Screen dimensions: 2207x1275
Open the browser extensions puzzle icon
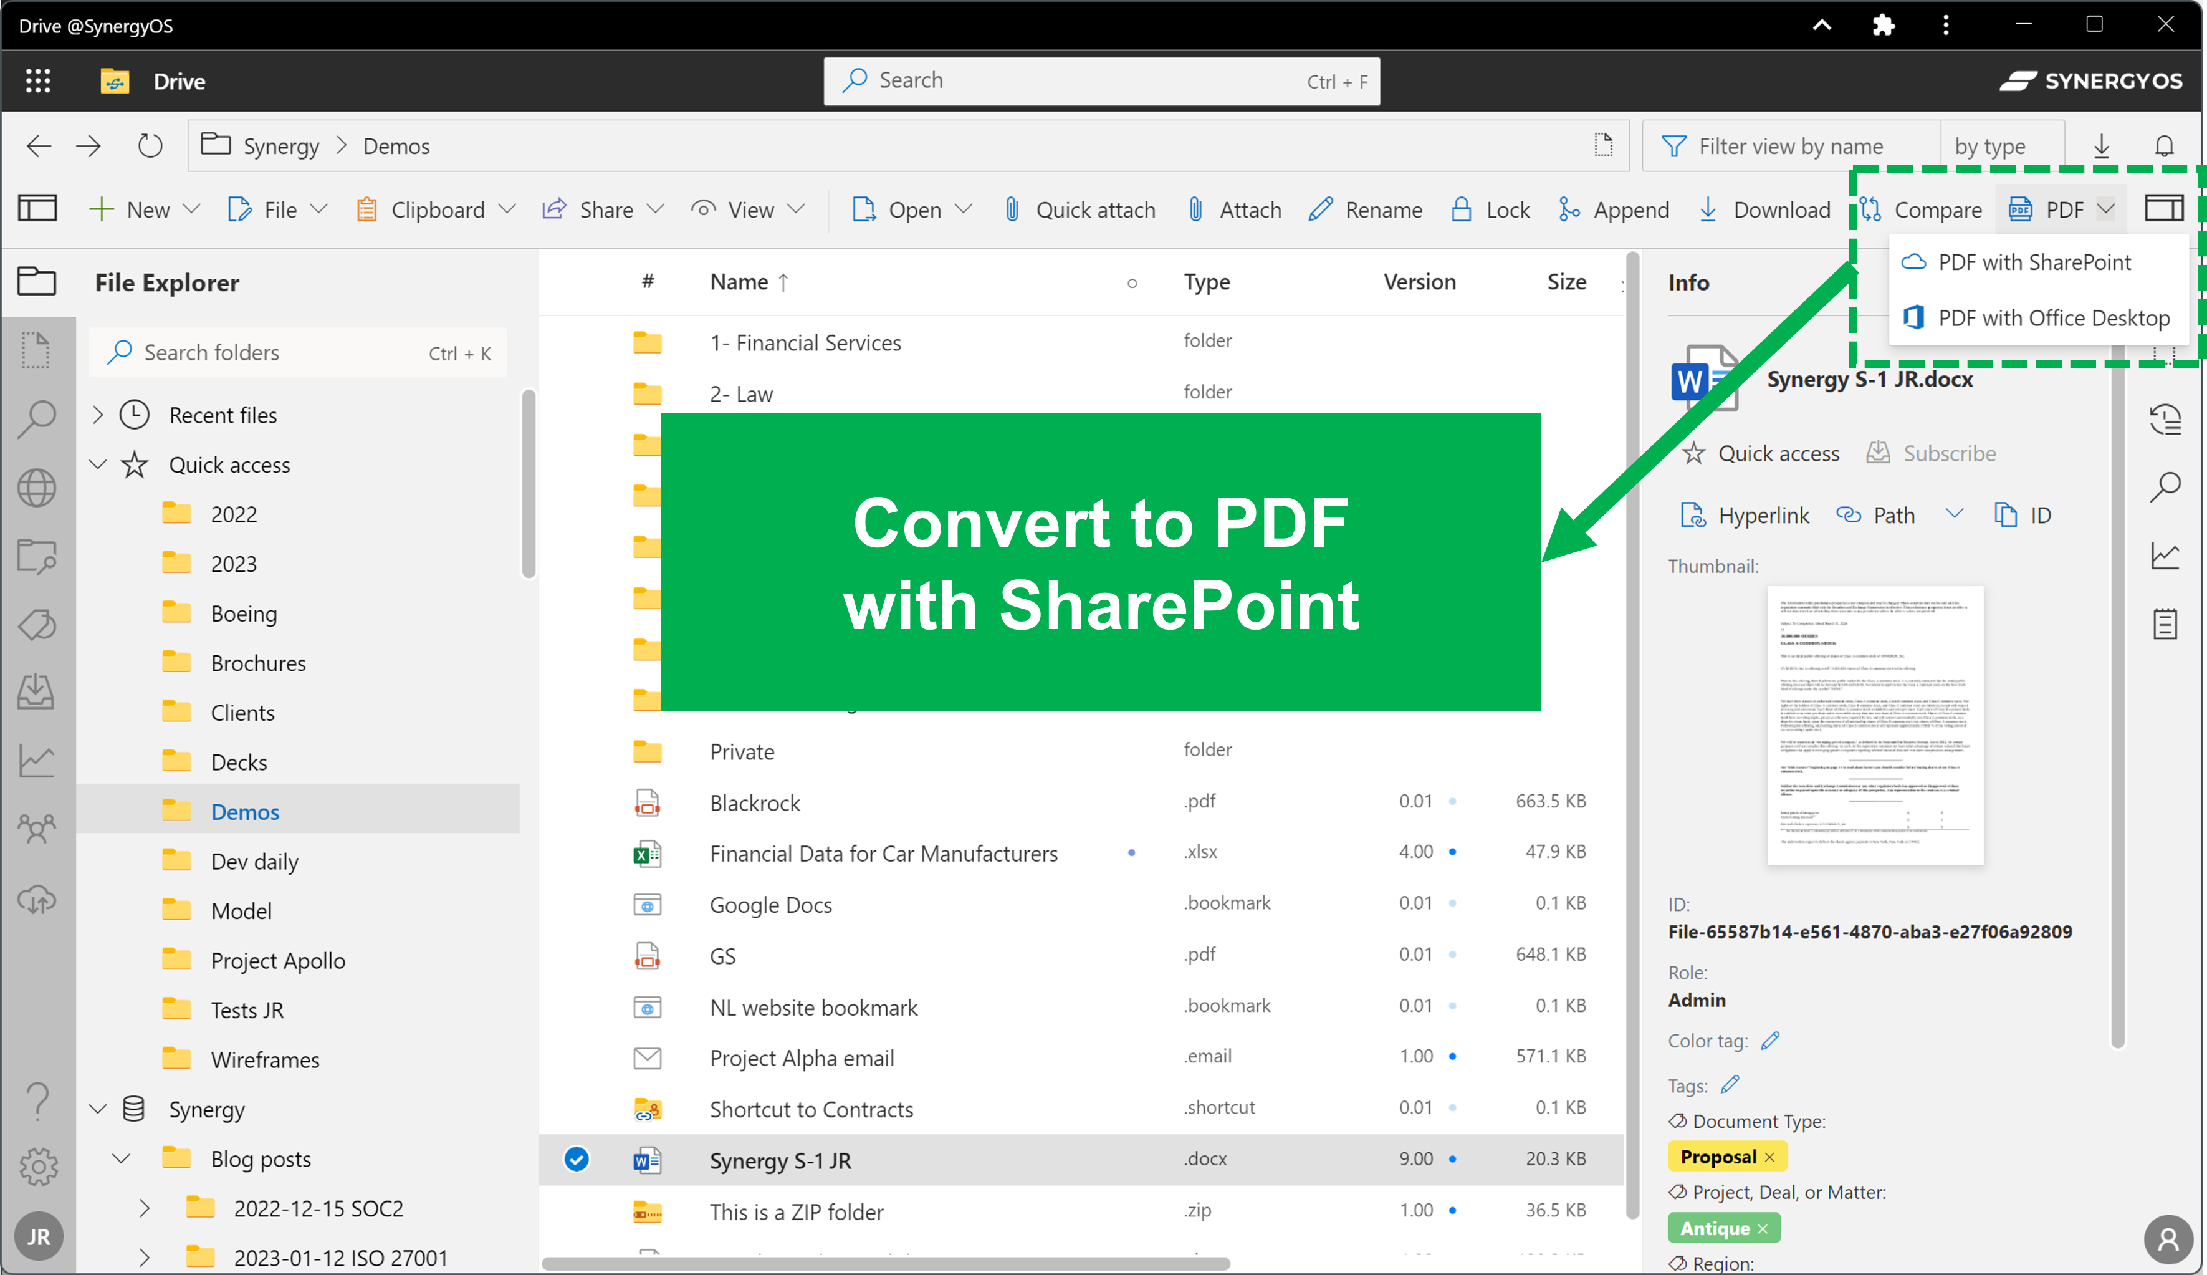click(x=1883, y=24)
